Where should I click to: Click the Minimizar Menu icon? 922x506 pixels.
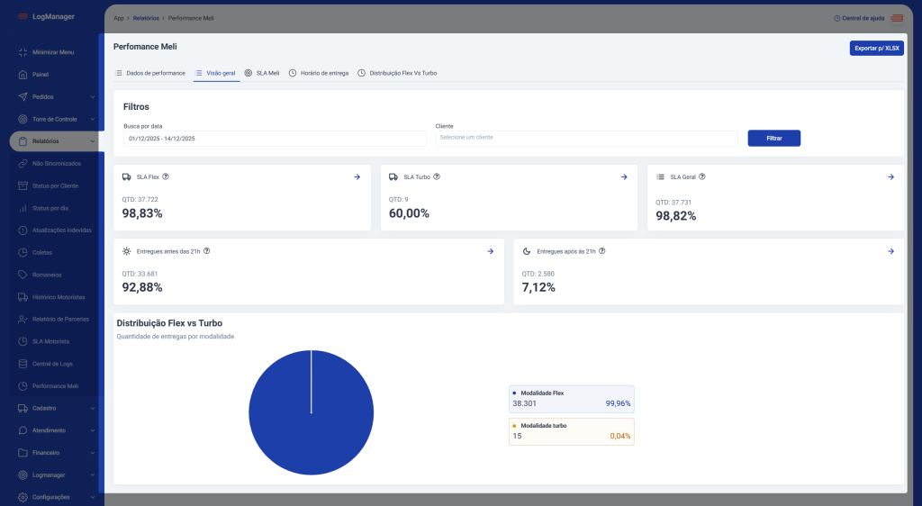click(x=23, y=52)
